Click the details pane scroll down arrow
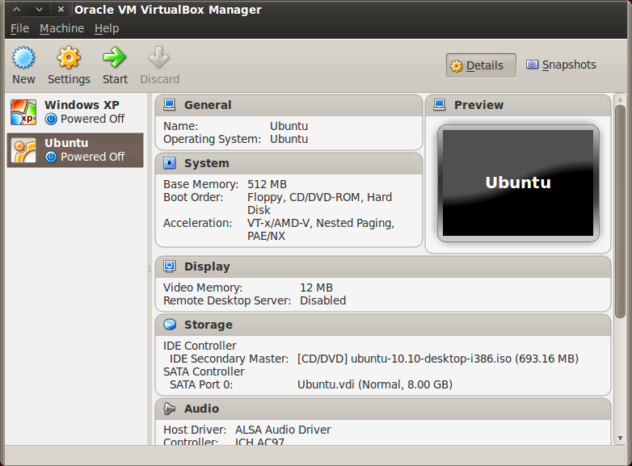Viewport: 632px width, 466px height. tap(620, 439)
